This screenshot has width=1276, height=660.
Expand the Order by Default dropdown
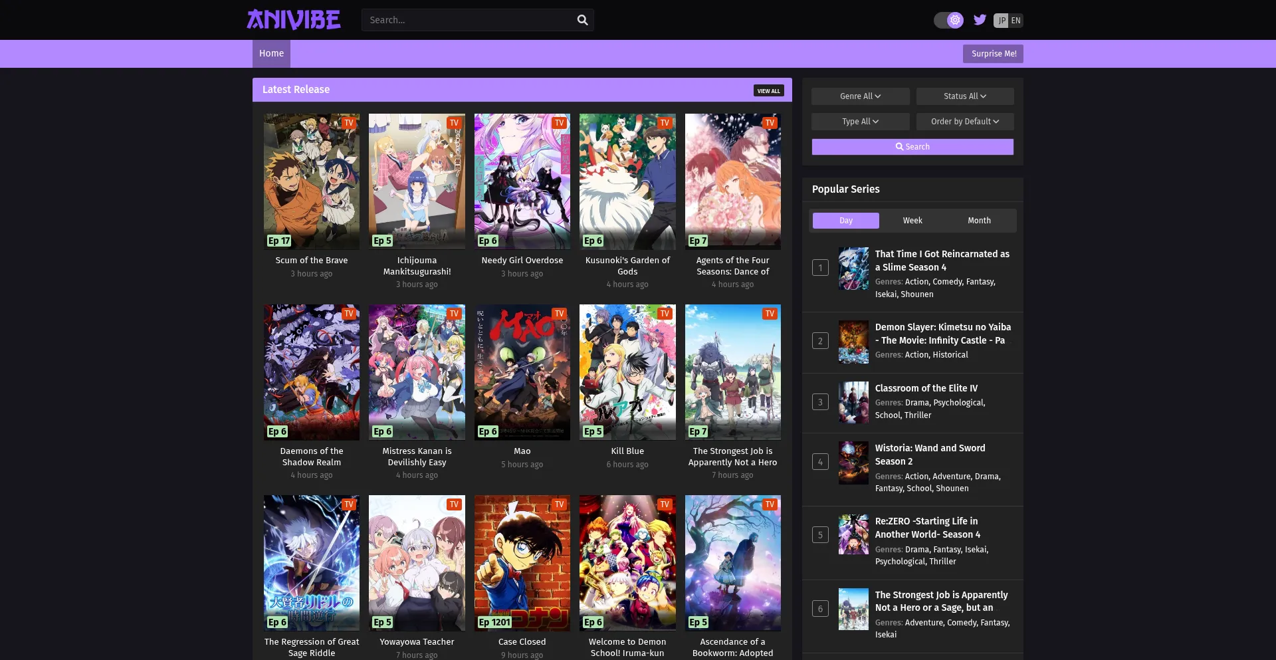[965, 122]
